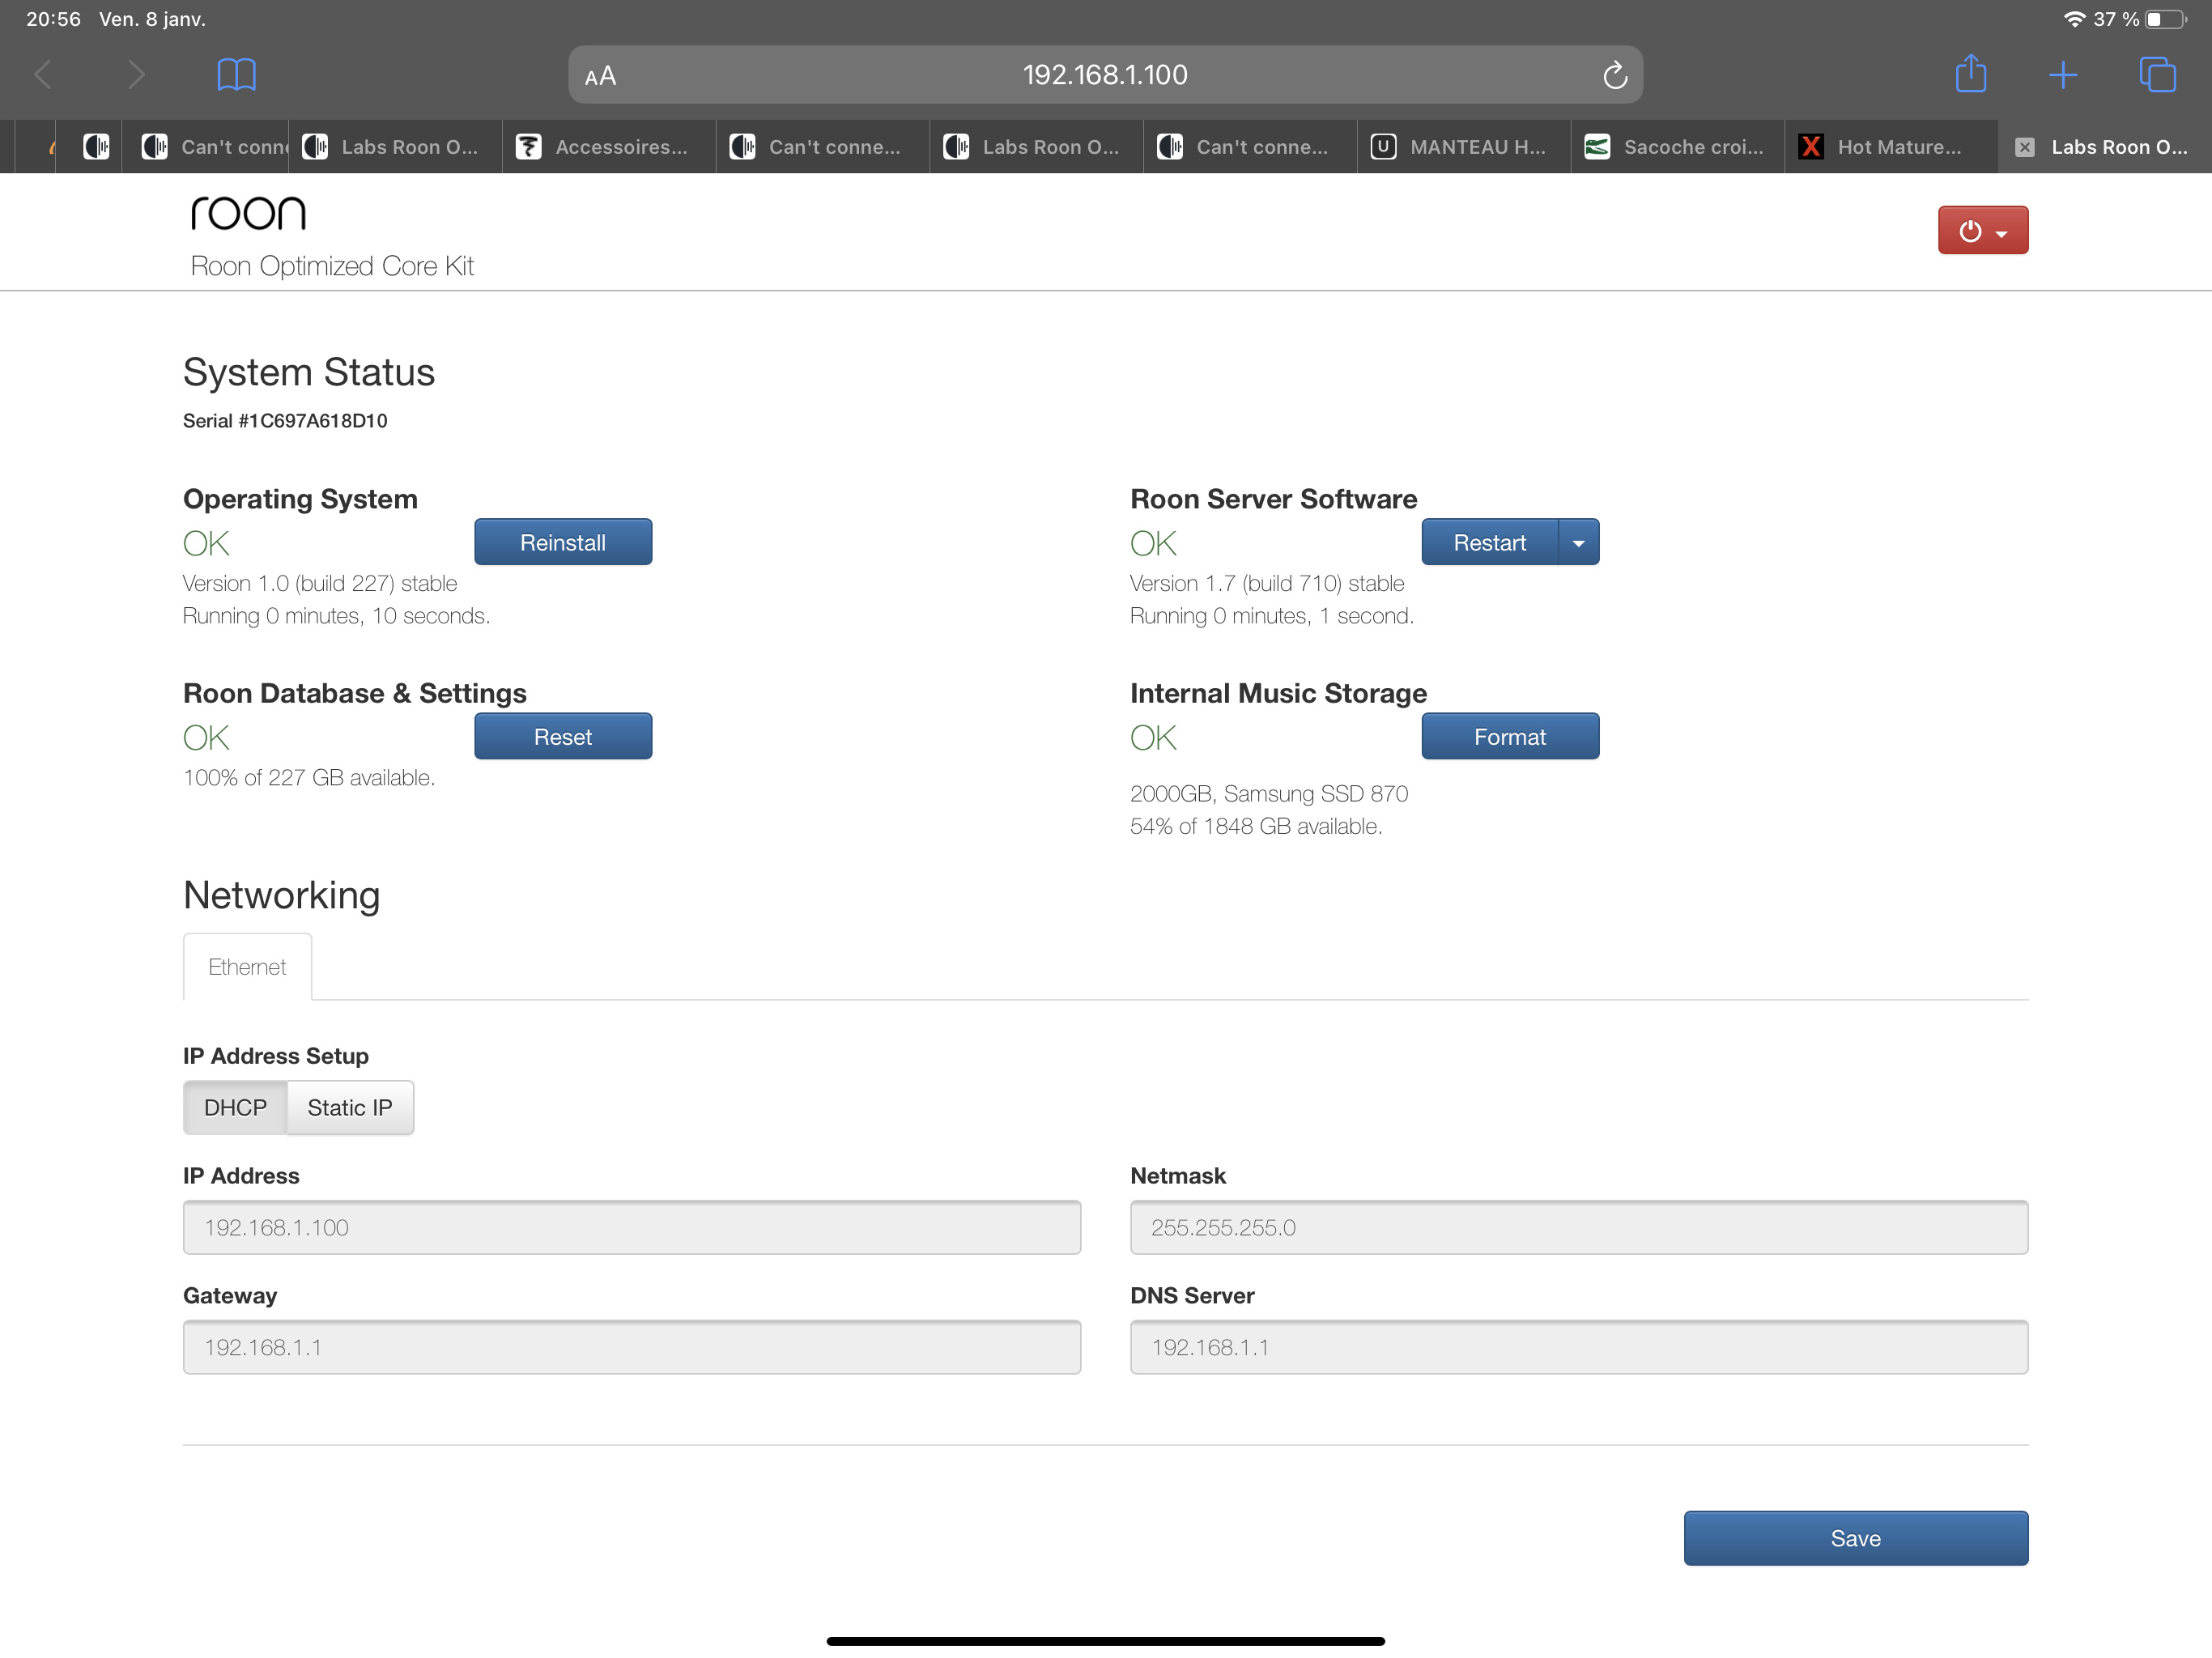Click the IP Address field
This screenshot has height=1658, width=2212.
click(x=632, y=1227)
